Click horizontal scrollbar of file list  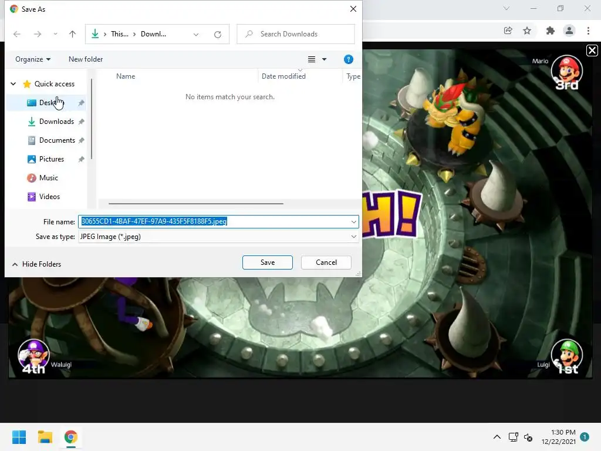click(196, 204)
